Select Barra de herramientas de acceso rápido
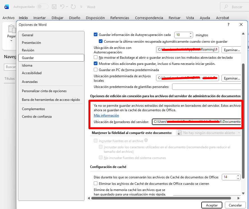Screen dimensions: 249x209 click(x=51, y=100)
